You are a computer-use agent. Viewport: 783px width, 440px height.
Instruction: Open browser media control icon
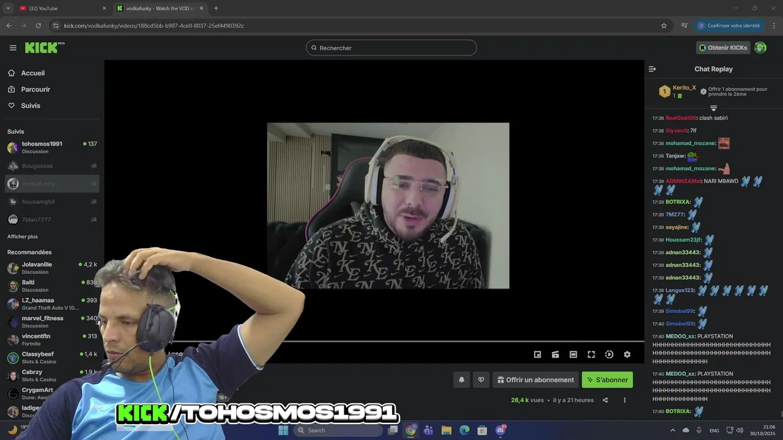point(684,26)
